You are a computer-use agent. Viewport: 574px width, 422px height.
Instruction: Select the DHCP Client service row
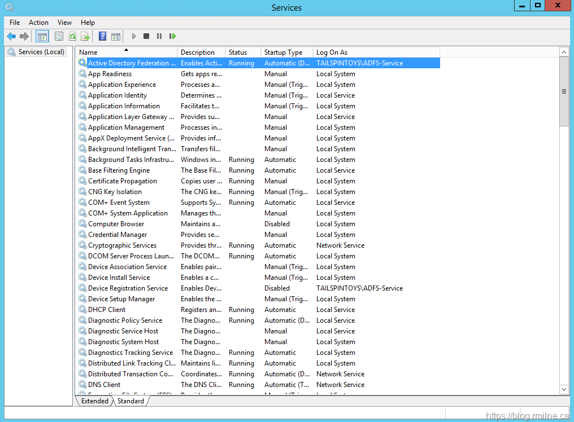pos(107,310)
